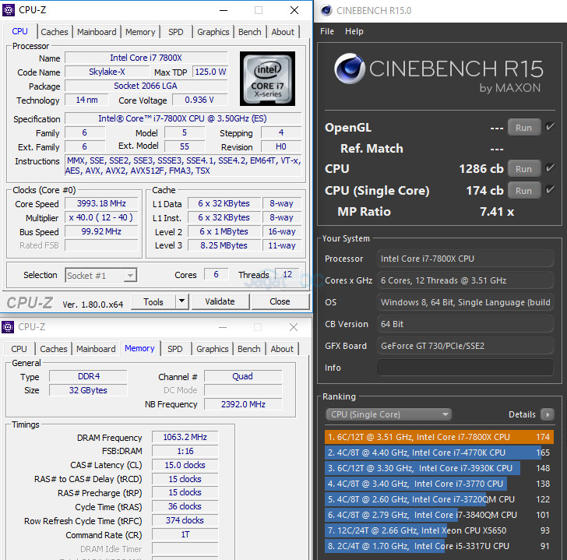567x560 pixels.
Task: Select ranking entry Intel Core i7-7800X 174
Action: [x=439, y=437]
